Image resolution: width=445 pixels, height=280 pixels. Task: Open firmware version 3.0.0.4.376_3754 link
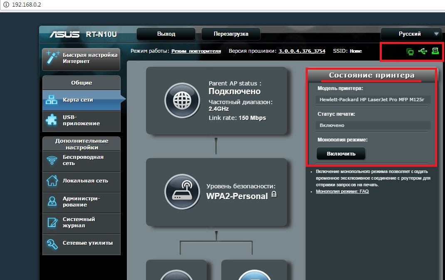coord(302,51)
